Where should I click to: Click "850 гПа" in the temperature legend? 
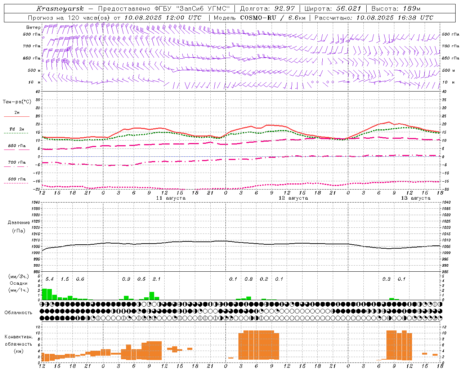pyautogui.click(x=17, y=146)
